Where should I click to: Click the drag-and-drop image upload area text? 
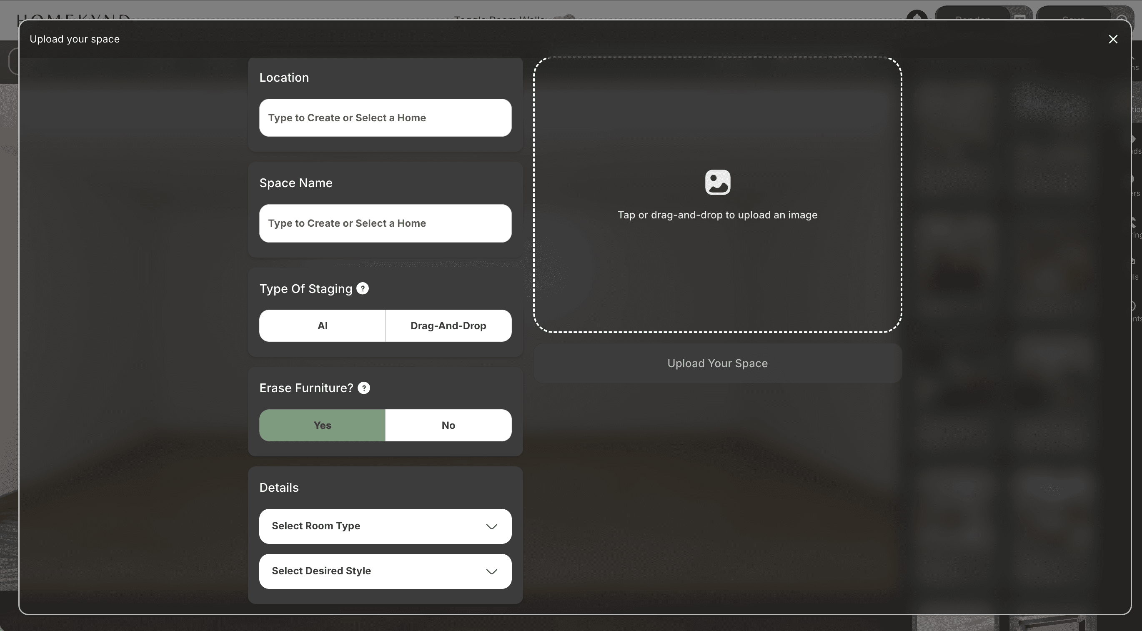[x=717, y=215]
